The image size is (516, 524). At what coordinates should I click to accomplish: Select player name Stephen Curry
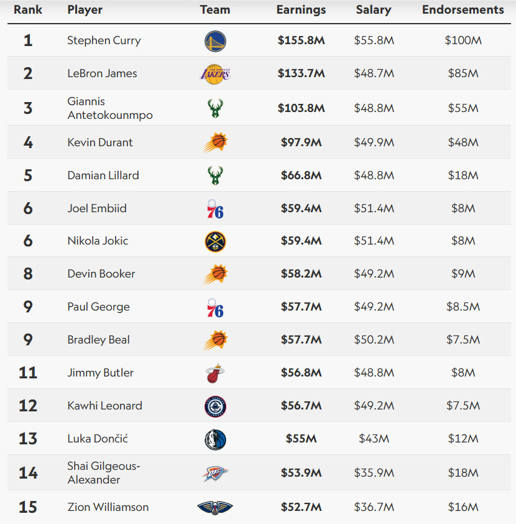click(x=104, y=40)
